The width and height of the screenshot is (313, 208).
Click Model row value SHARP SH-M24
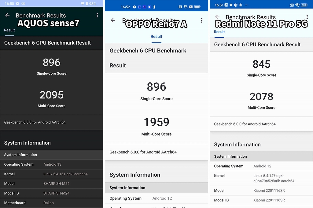click(56, 184)
